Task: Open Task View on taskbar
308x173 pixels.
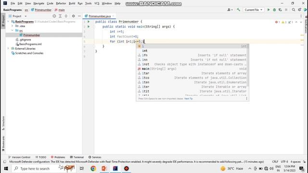Action: (82, 169)
